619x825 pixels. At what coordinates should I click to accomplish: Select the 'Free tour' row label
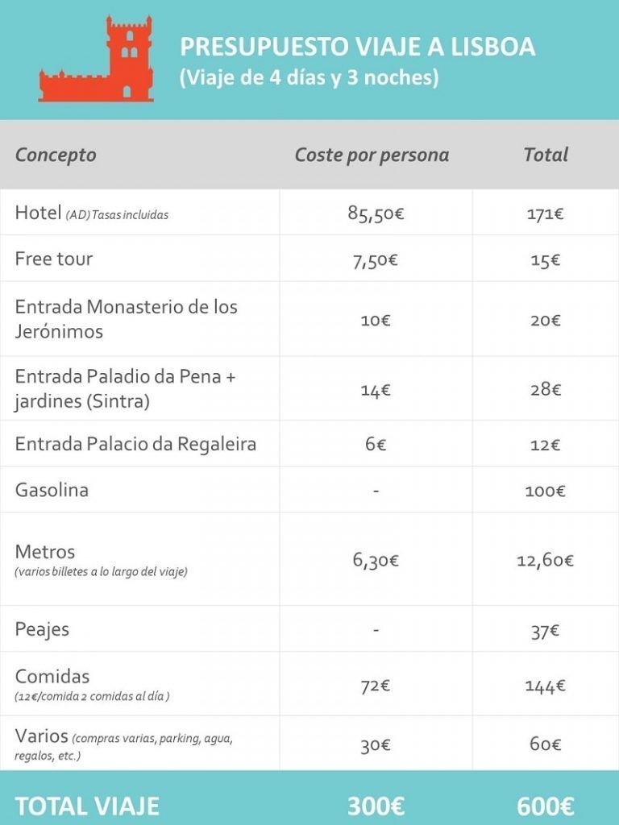[x=54, y=259]
